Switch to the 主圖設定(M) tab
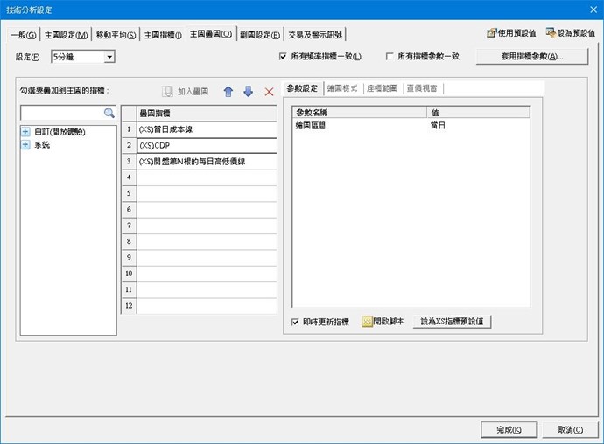The height and width of the screenshot is (444, 604). tap(66, 35)
